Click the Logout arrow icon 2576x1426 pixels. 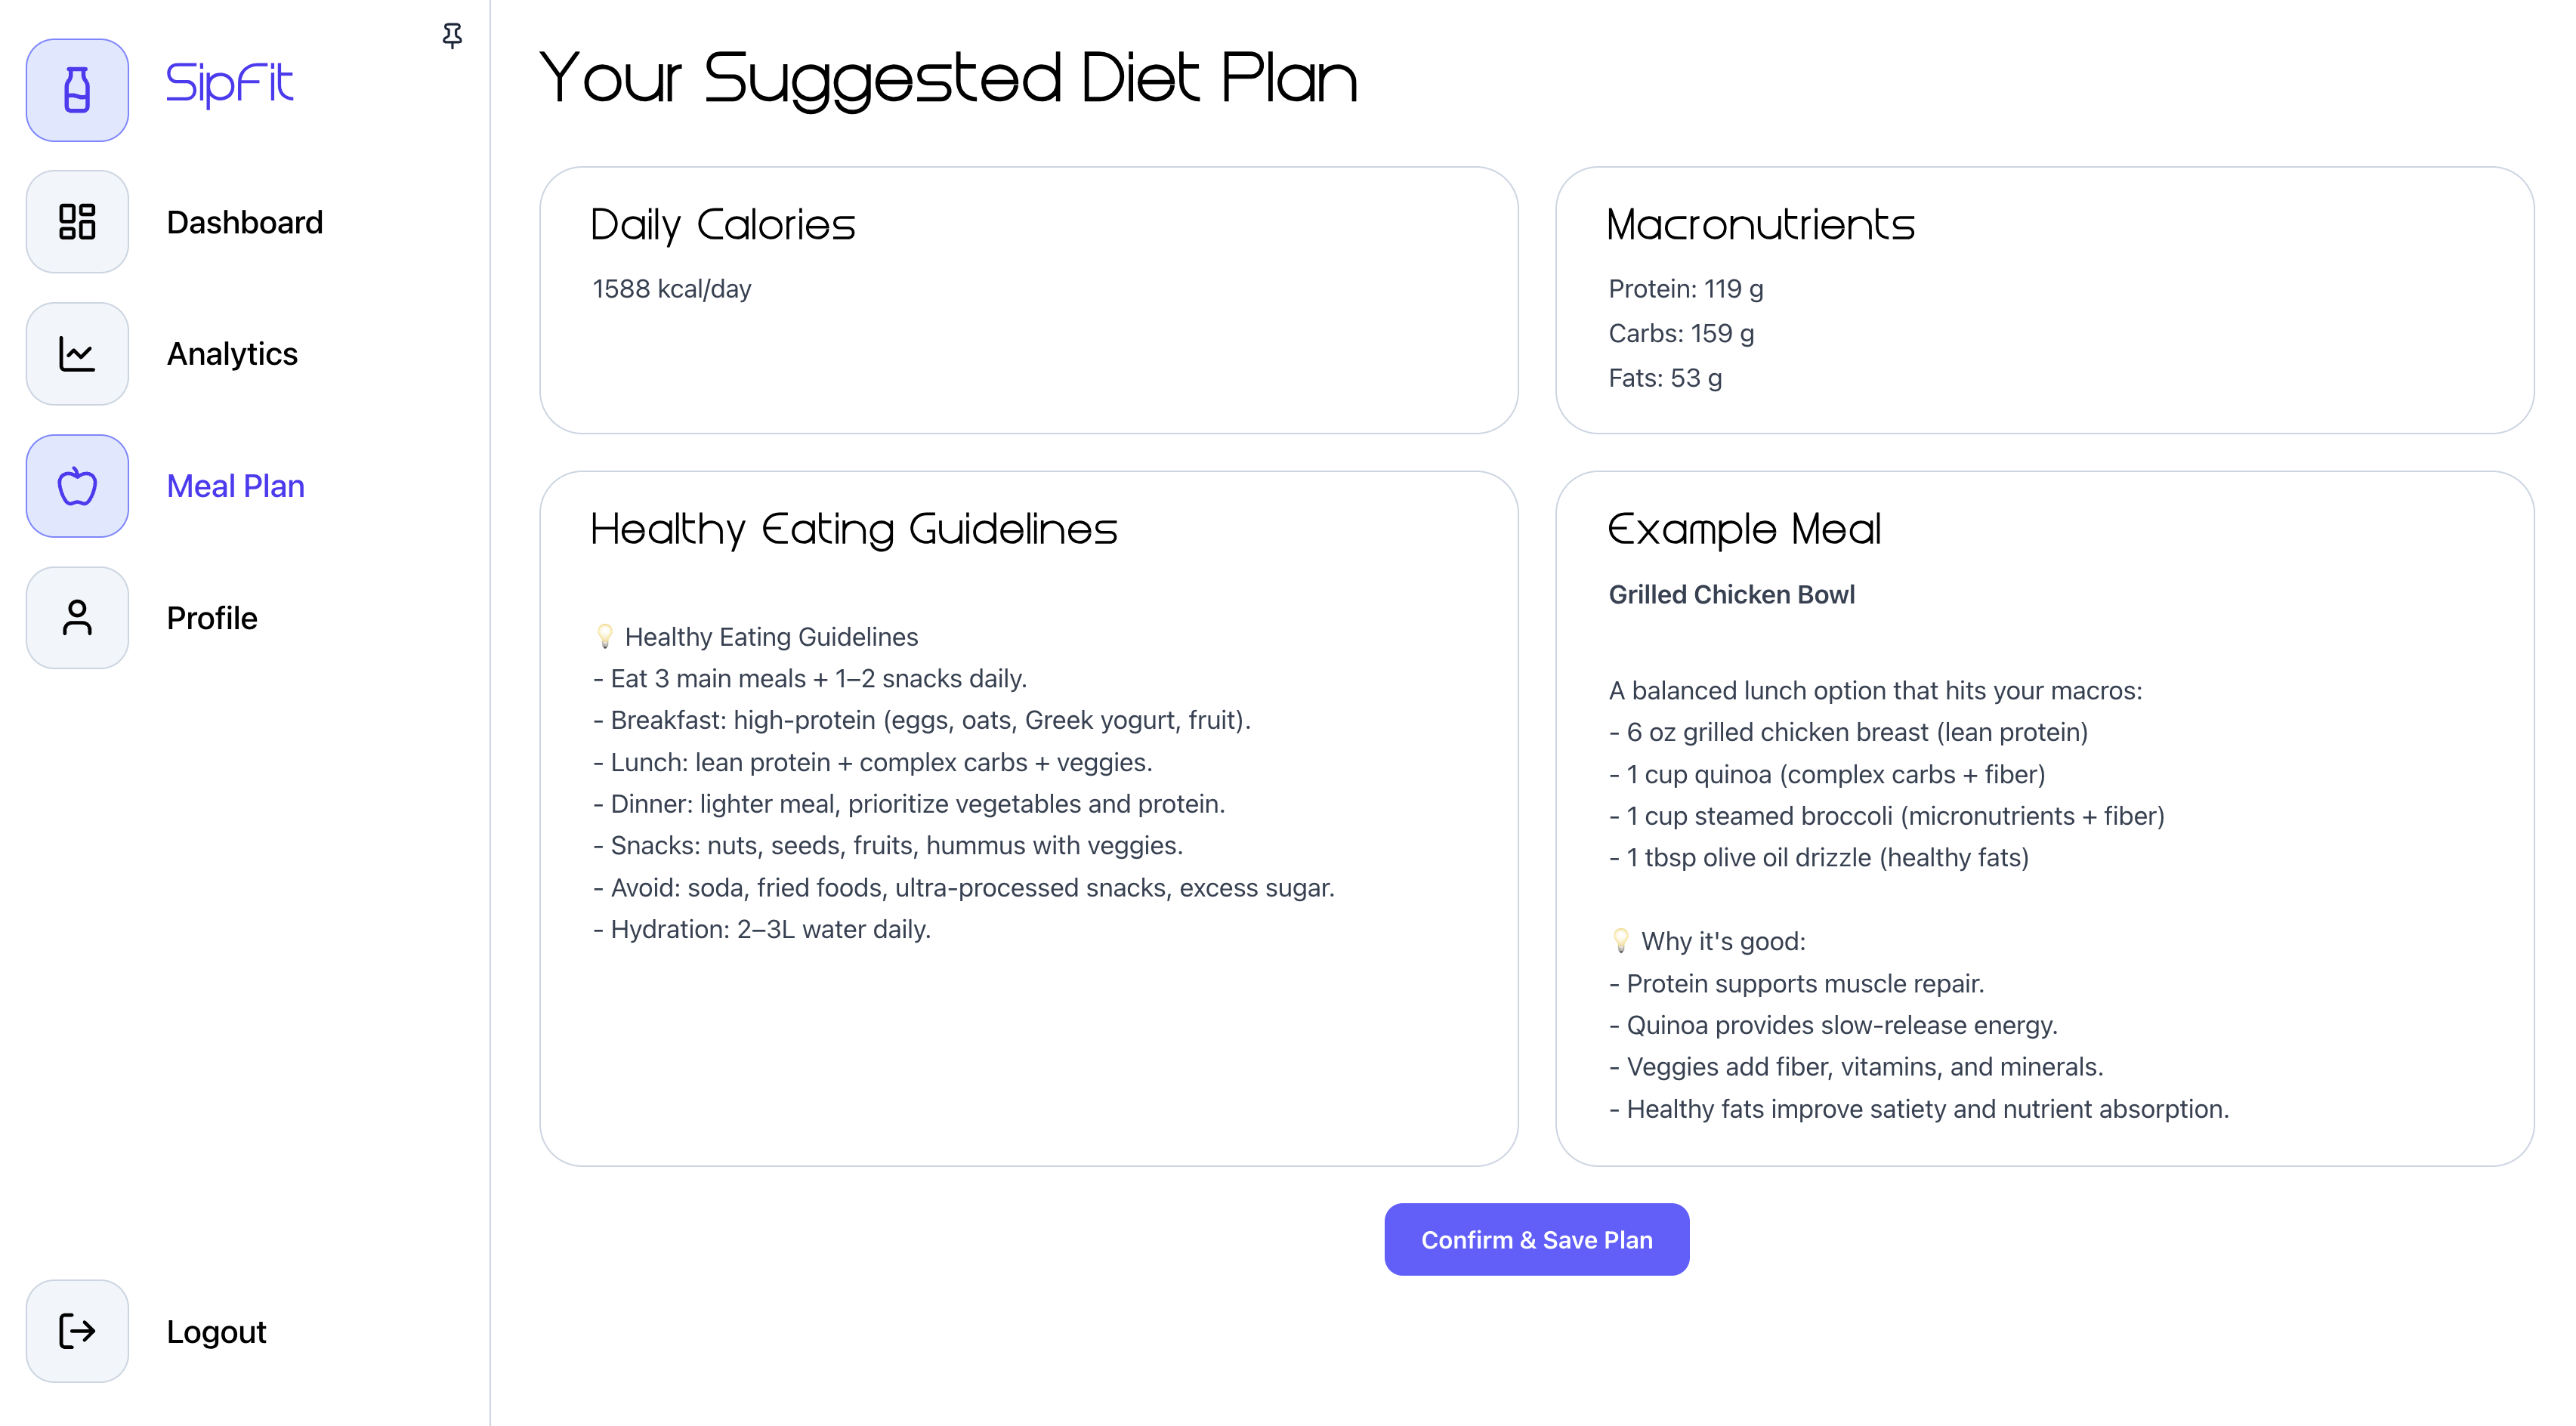(77, 1331)
